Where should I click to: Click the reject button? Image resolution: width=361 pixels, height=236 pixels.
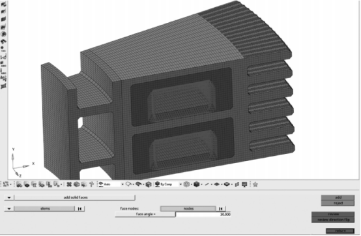pos(338,203)
